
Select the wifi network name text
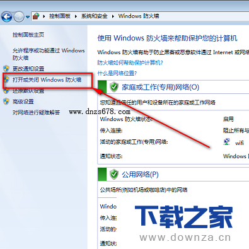coord(240,143)
